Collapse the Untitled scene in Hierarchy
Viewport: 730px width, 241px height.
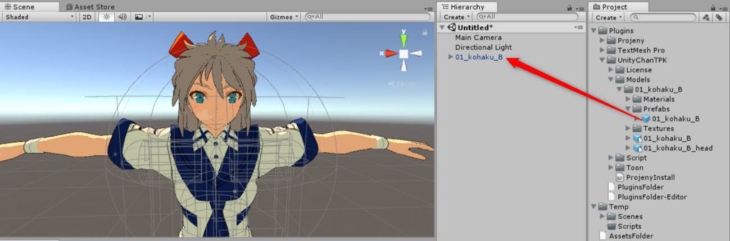click(x=442, y=27)
